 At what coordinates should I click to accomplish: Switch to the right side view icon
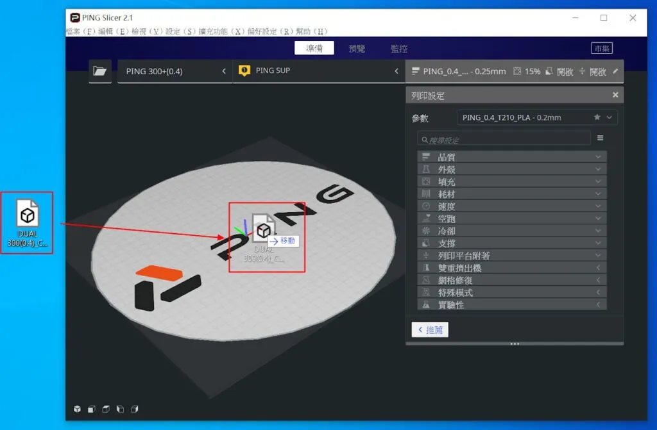coord(135,409)
